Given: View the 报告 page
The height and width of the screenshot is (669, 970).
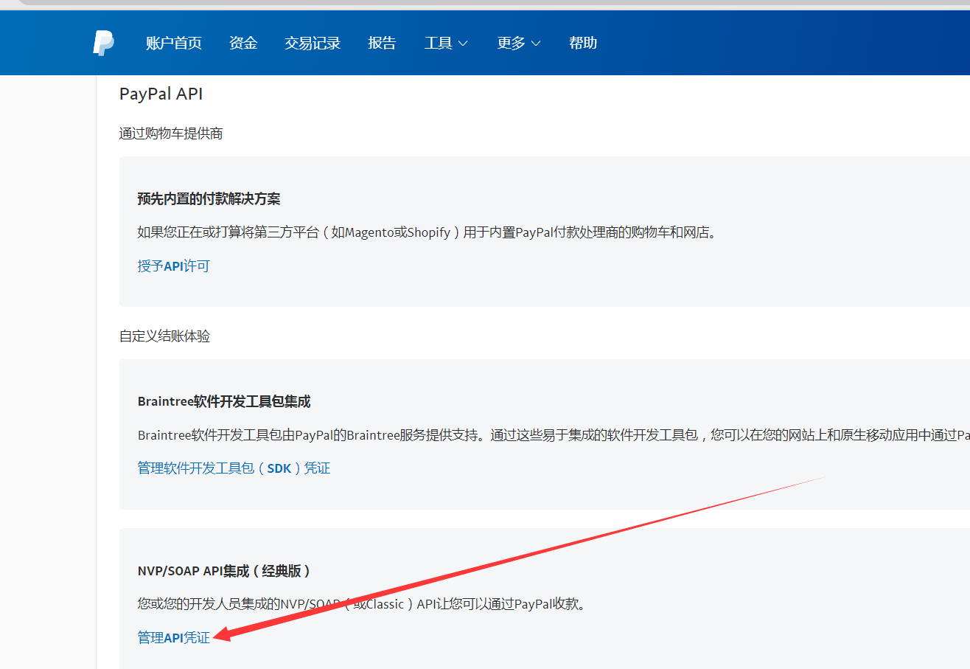Looking at the screenshot, I should click(x=382, y=43).
